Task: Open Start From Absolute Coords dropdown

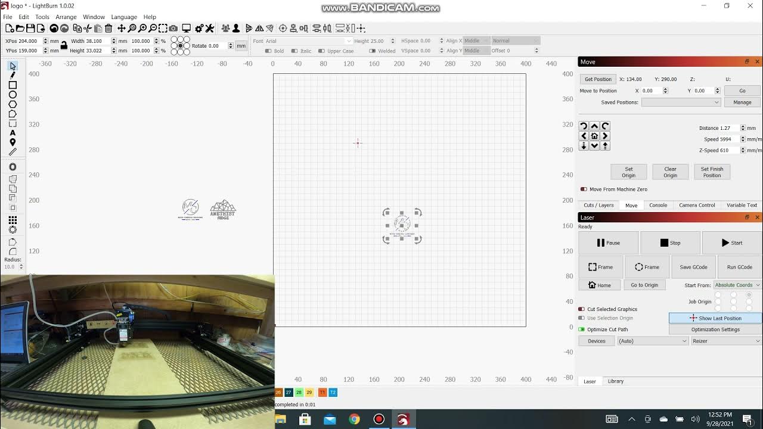Action: 737,285
